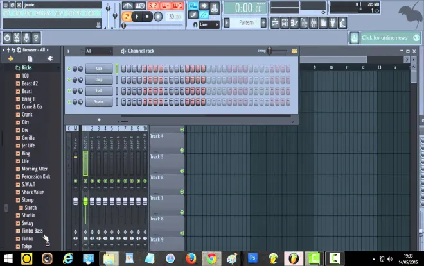Image resolution: width=424 pixels, height=266 pixels.
Task: Click the microphone icon in top toolbar
Action: [26, 38]
